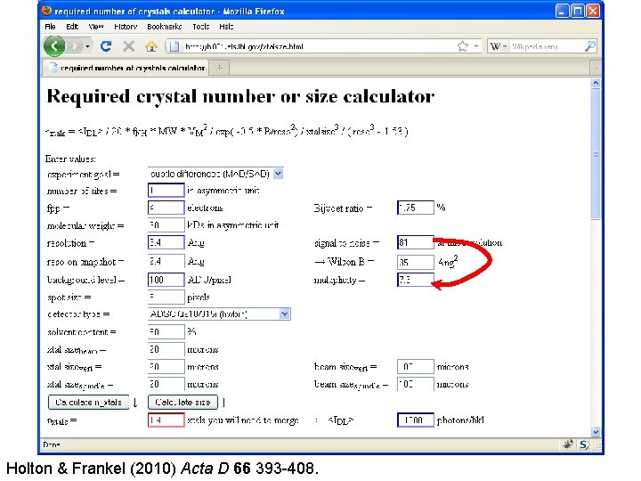
Task: Click the Calculate n_xtals button
Action: point(88,402)
